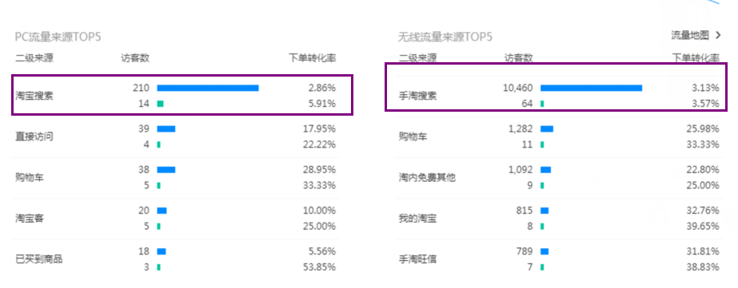This screenshot has width=738, height=288.
Task: Click the blue visitor bar for 淘宝搜索
Action: [x=208, y=88]
